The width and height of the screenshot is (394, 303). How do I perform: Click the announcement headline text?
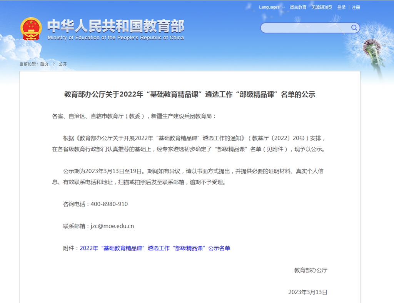[190, 94]
